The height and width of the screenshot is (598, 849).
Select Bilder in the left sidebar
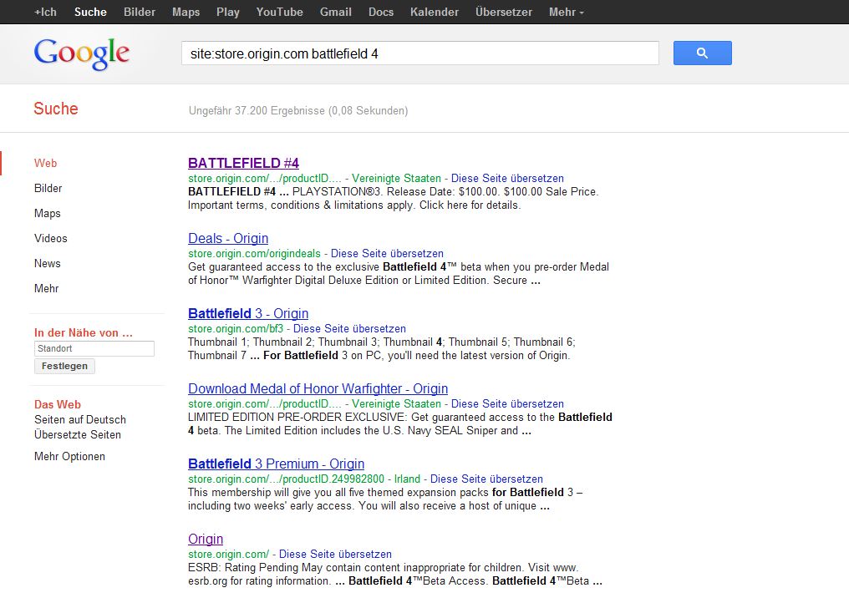click(48, 188)
